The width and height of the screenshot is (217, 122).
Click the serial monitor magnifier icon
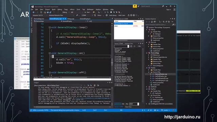pos(77,15)
